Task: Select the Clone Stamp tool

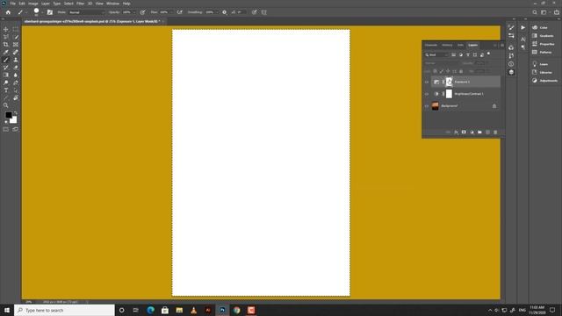Action: coord(16,60)
